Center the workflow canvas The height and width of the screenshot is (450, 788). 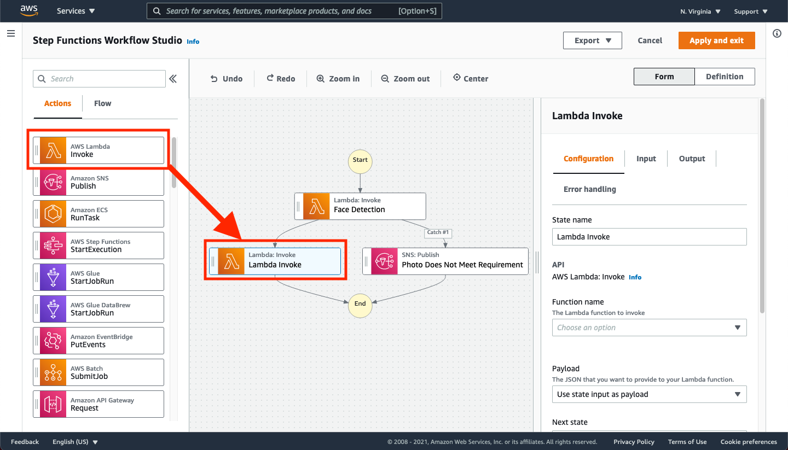(x=471, y=79)
